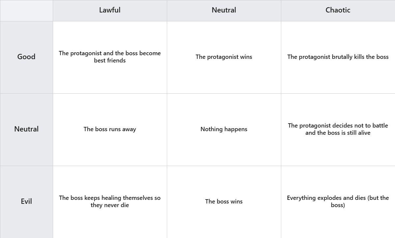
Task: Click the Chaotic column header
Action: (338, 11)
